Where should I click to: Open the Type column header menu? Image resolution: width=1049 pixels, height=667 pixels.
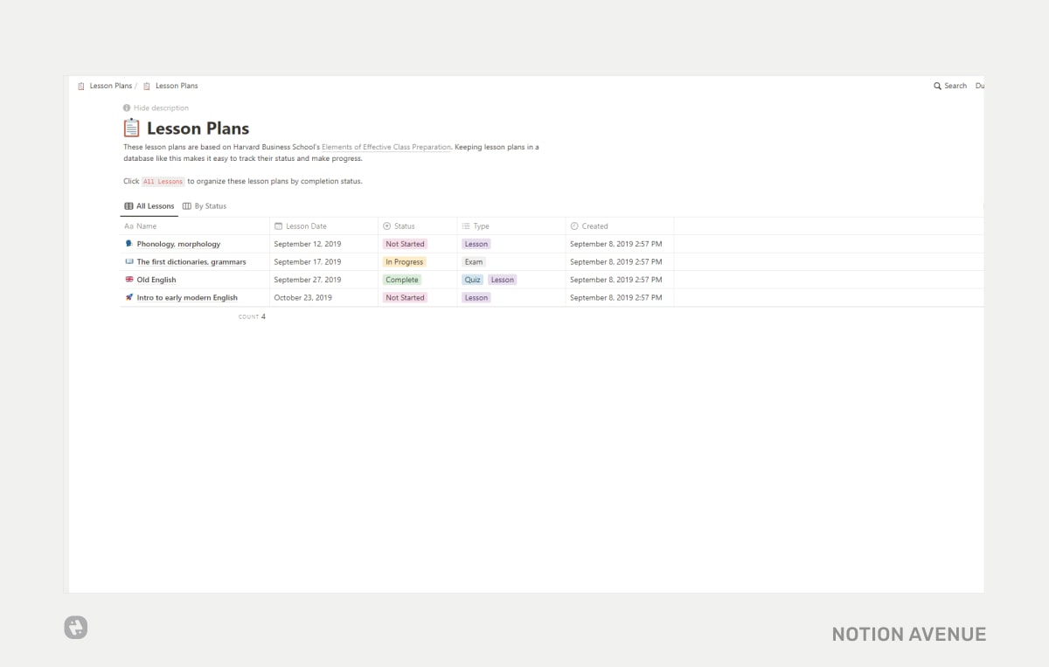tap(511, 226)
